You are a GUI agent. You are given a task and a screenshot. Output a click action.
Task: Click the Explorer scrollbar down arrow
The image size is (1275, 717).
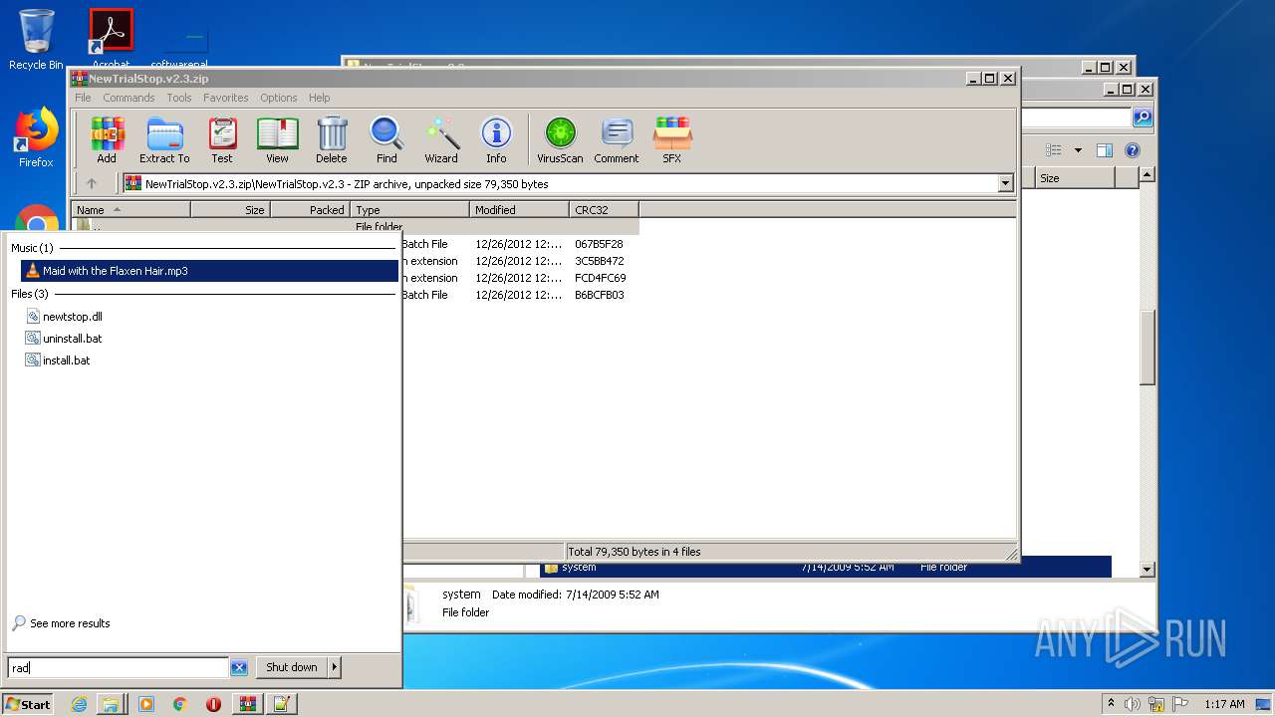[1147, 570]
